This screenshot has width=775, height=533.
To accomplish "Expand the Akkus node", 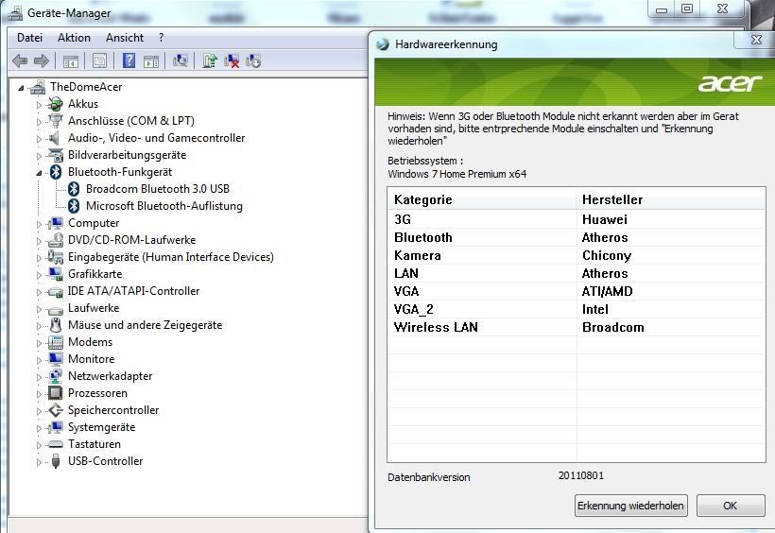I will click(x=39, y=105).
